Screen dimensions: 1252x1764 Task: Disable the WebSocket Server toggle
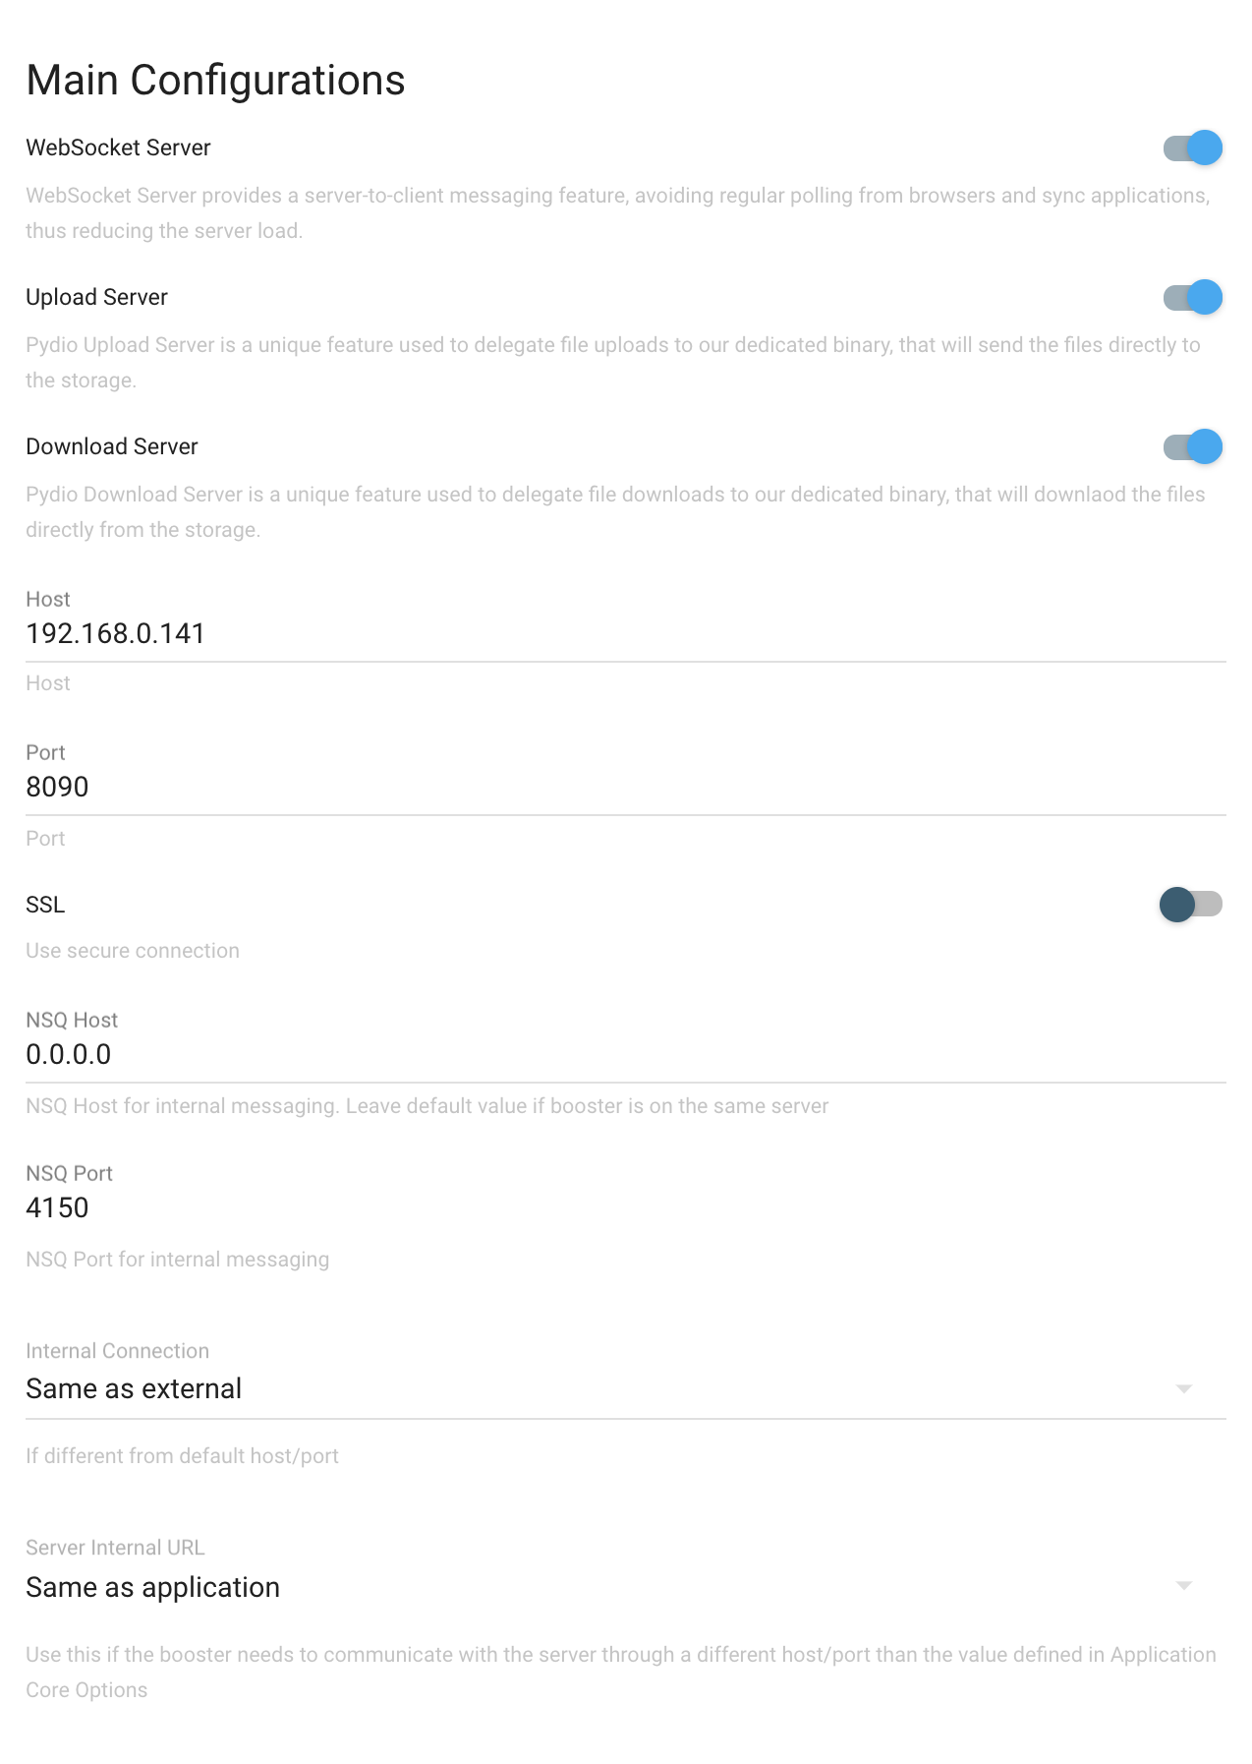pyautogui.click(x=1192, y=148)
